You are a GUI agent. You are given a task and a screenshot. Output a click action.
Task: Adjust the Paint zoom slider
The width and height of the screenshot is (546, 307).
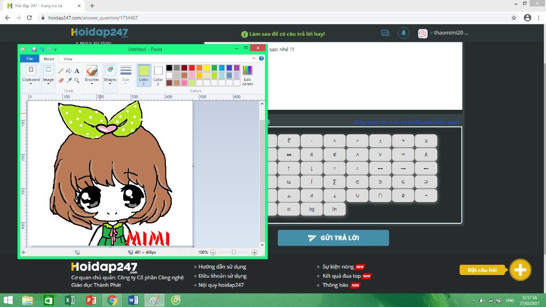pos(234,252)
